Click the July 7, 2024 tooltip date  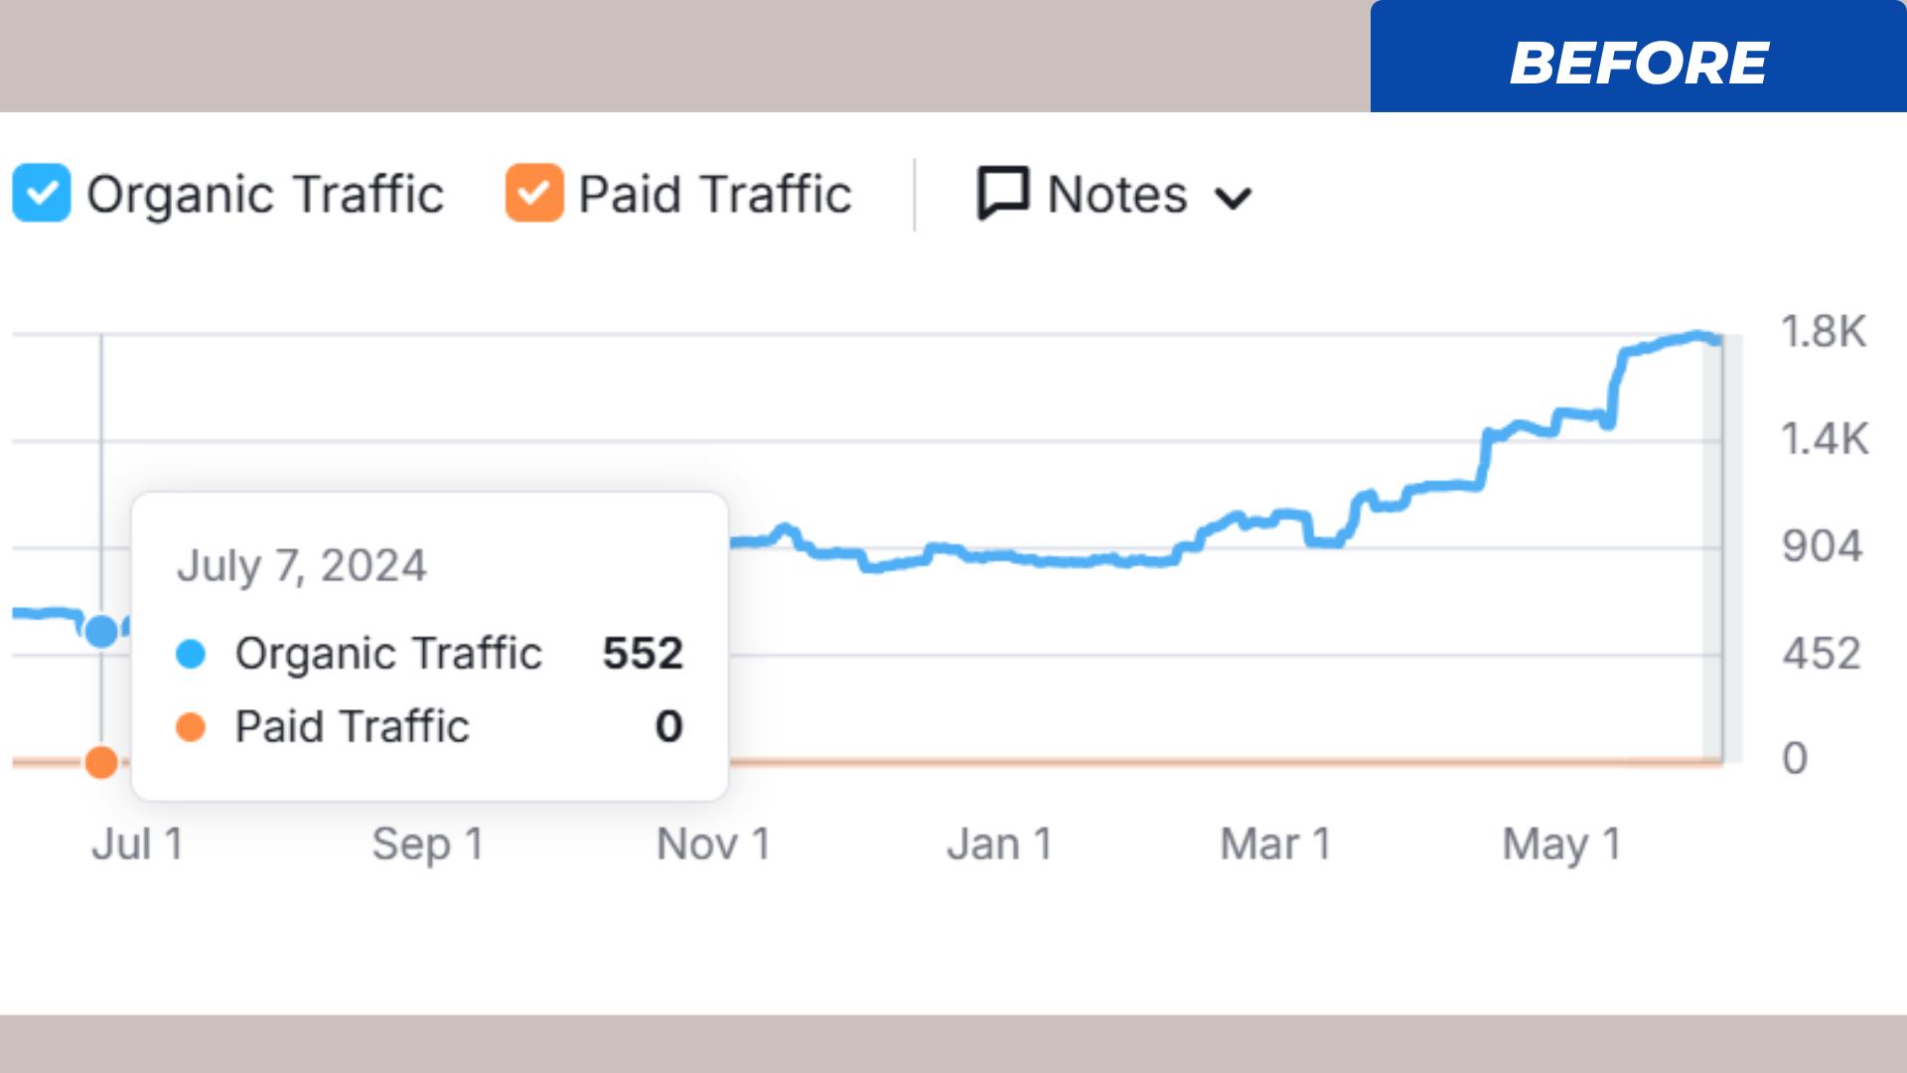point(302,566)
